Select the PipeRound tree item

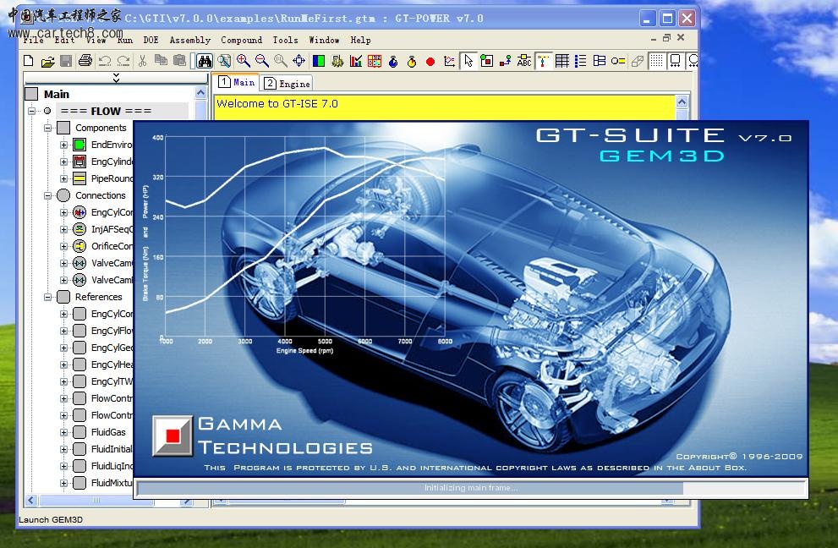tap(112, 178)
